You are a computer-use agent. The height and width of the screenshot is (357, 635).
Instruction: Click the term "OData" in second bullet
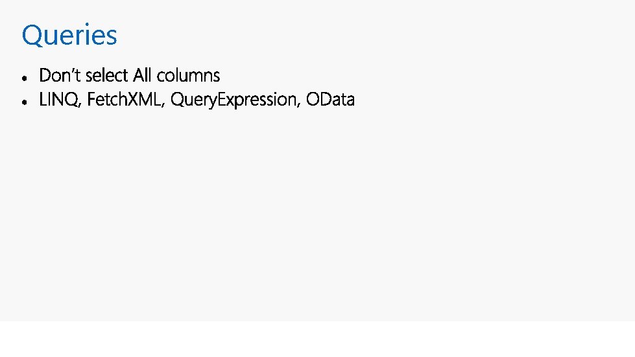330,100
